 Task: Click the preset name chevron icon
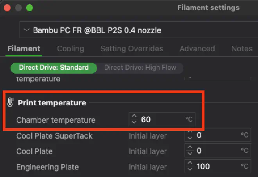(x=27, y=30)
